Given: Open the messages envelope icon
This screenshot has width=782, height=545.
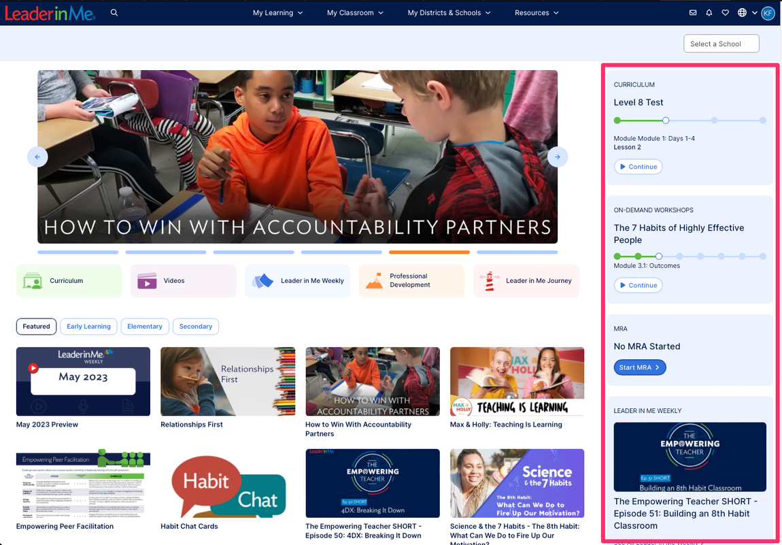Looking at the screenshot, I should pyautogui.click(x=693, y=12).
